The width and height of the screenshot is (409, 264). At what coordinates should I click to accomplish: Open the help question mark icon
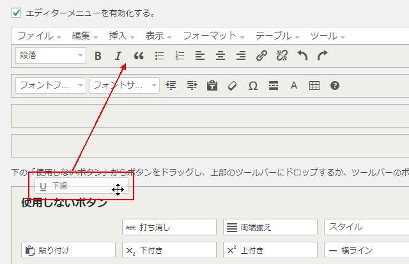335,85
